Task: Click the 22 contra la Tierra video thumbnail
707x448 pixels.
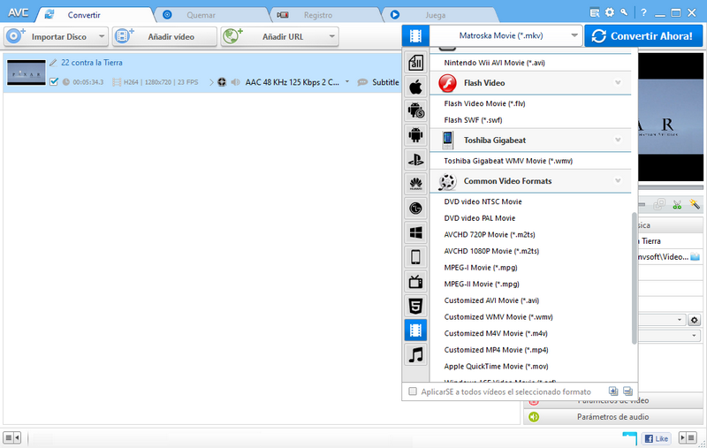Action: [x=27, y=72]
